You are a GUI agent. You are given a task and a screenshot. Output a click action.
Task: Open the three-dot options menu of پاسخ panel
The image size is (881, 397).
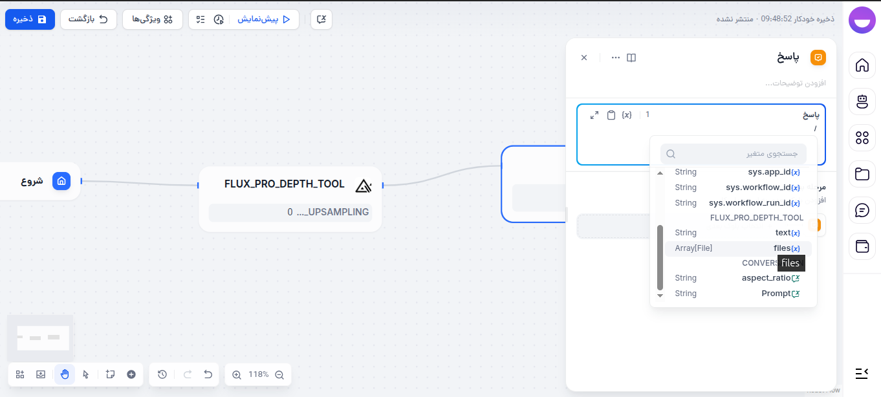(x=615, y=58)
